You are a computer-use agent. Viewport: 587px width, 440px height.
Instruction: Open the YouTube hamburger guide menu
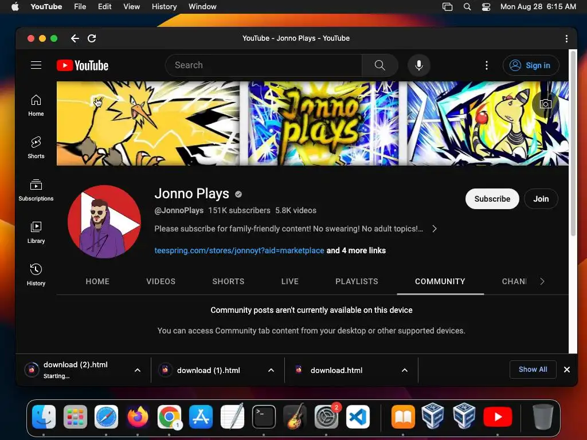(36, 65)
